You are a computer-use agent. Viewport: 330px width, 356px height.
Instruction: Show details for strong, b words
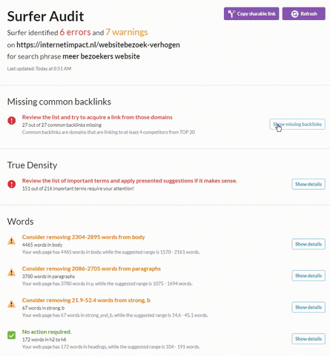point(308,307)
